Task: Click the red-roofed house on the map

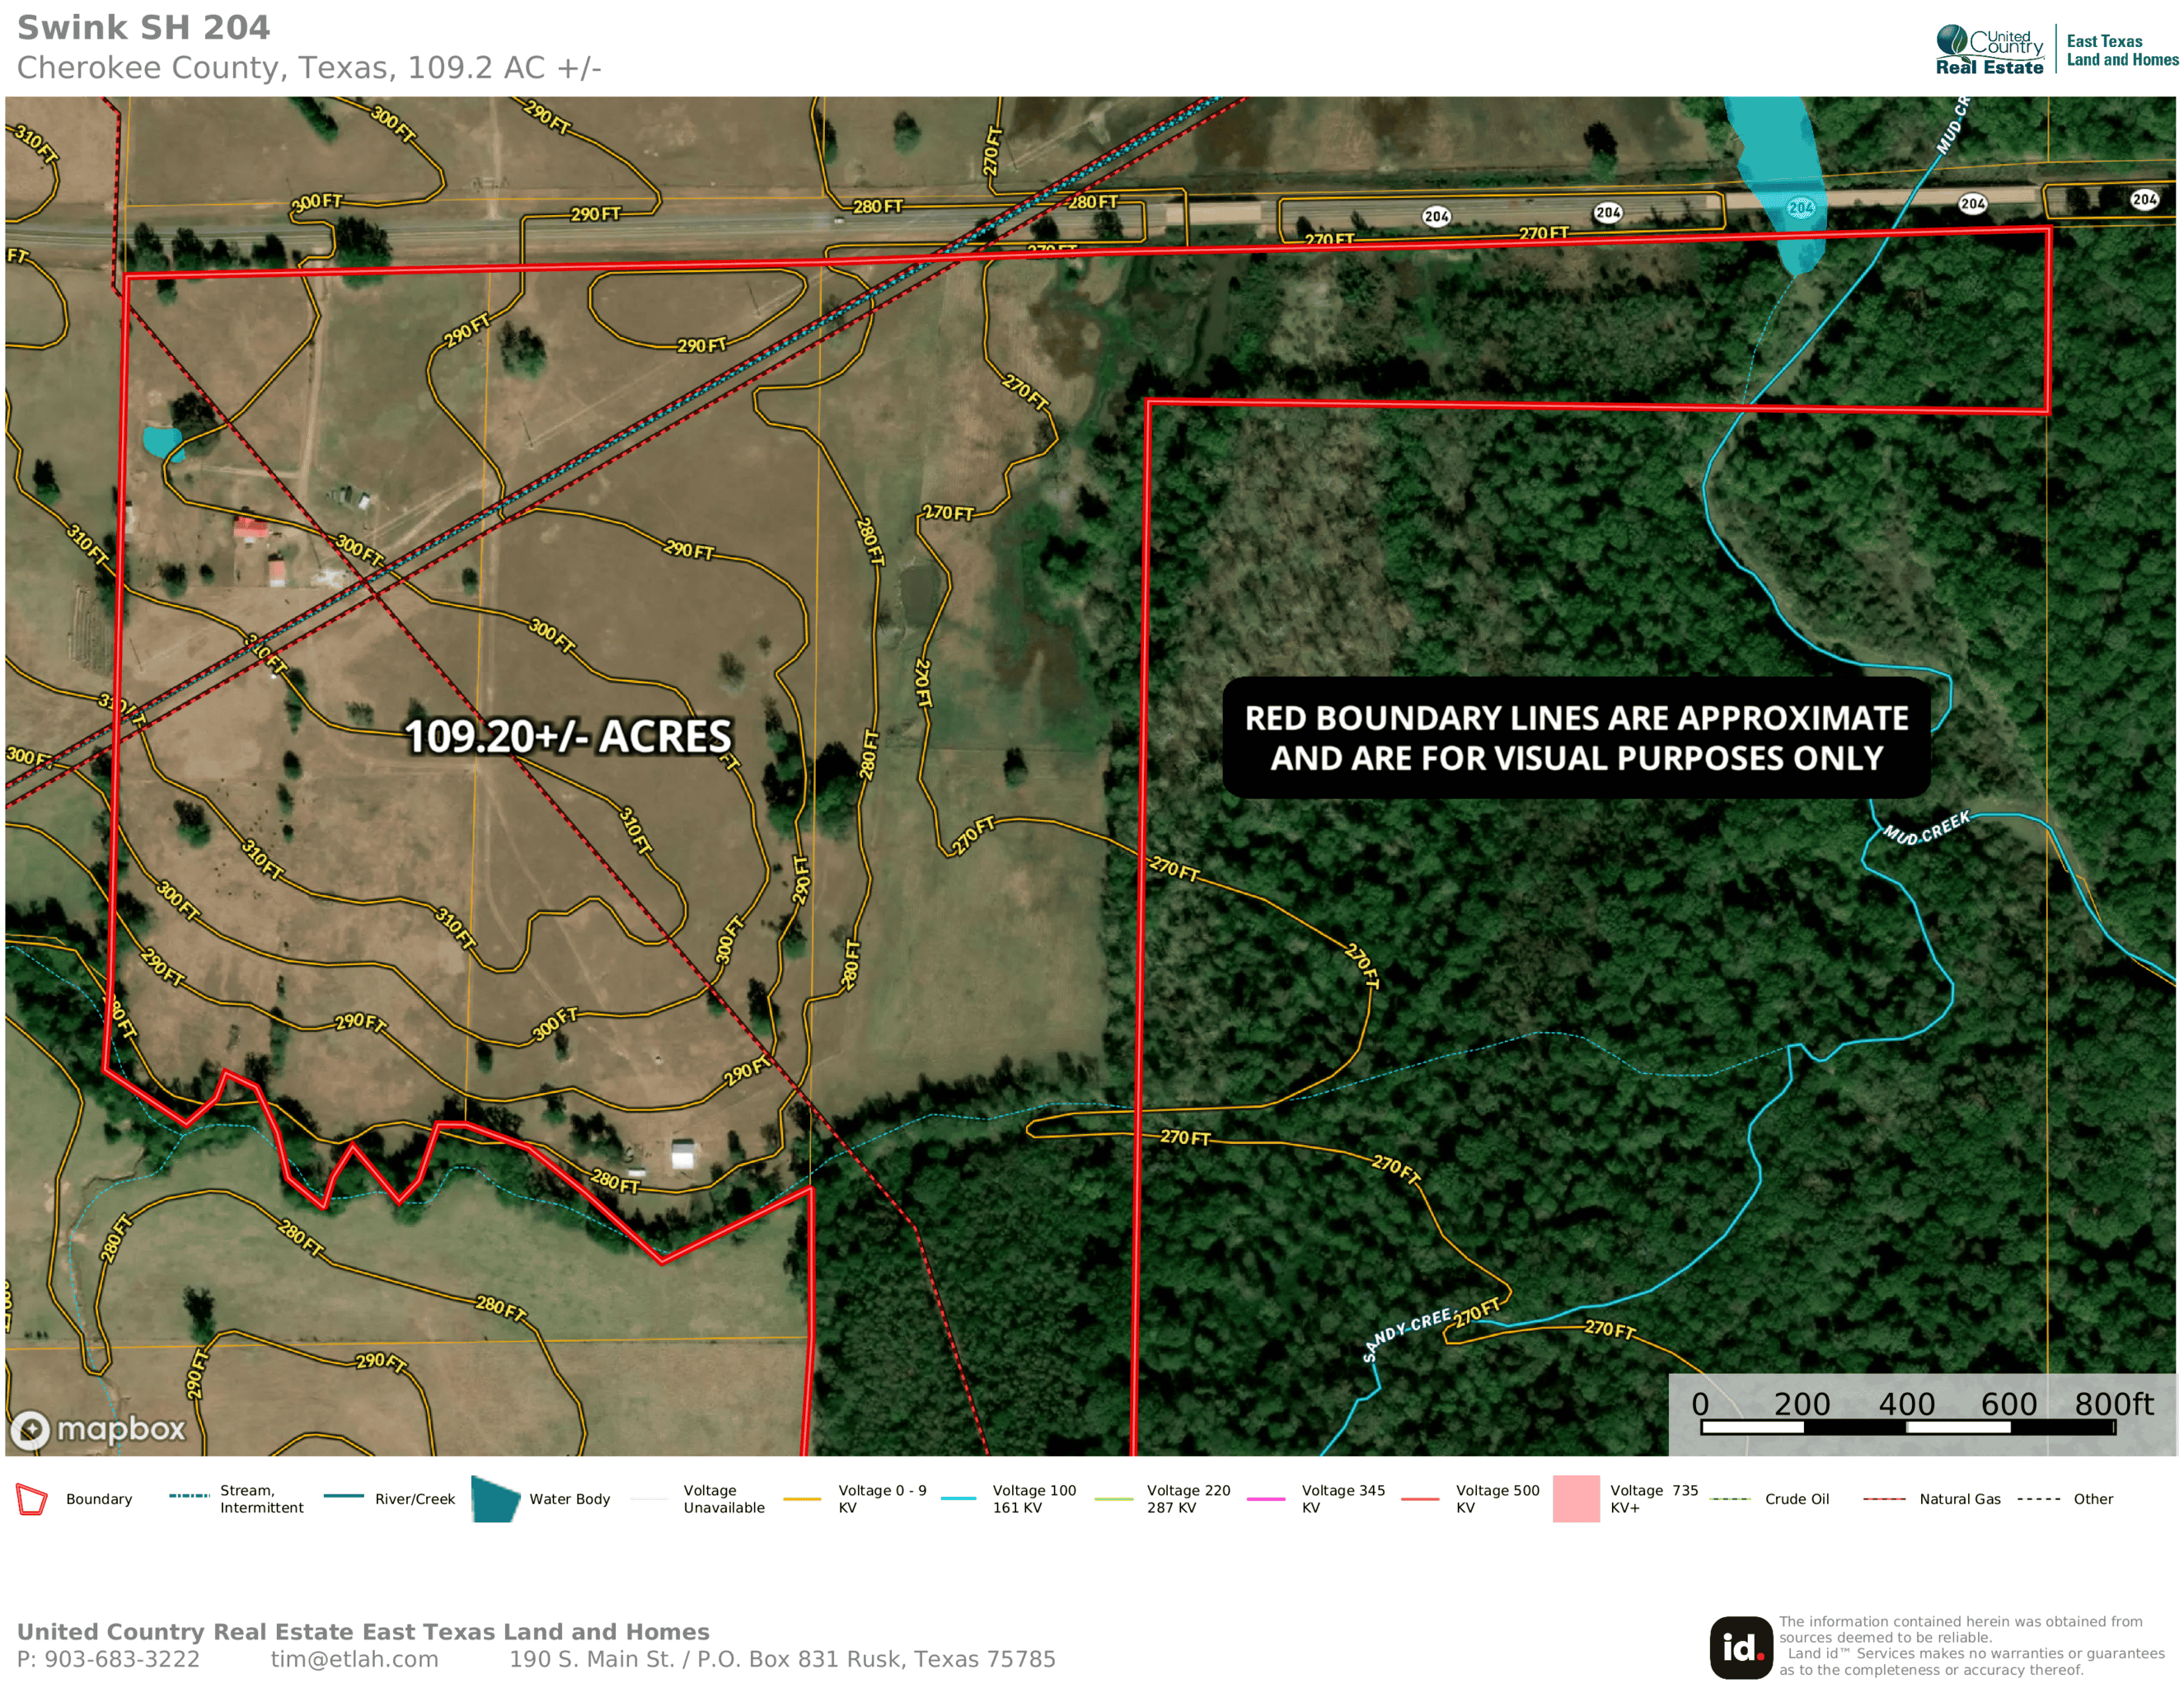Action: [x=251, y=528]
